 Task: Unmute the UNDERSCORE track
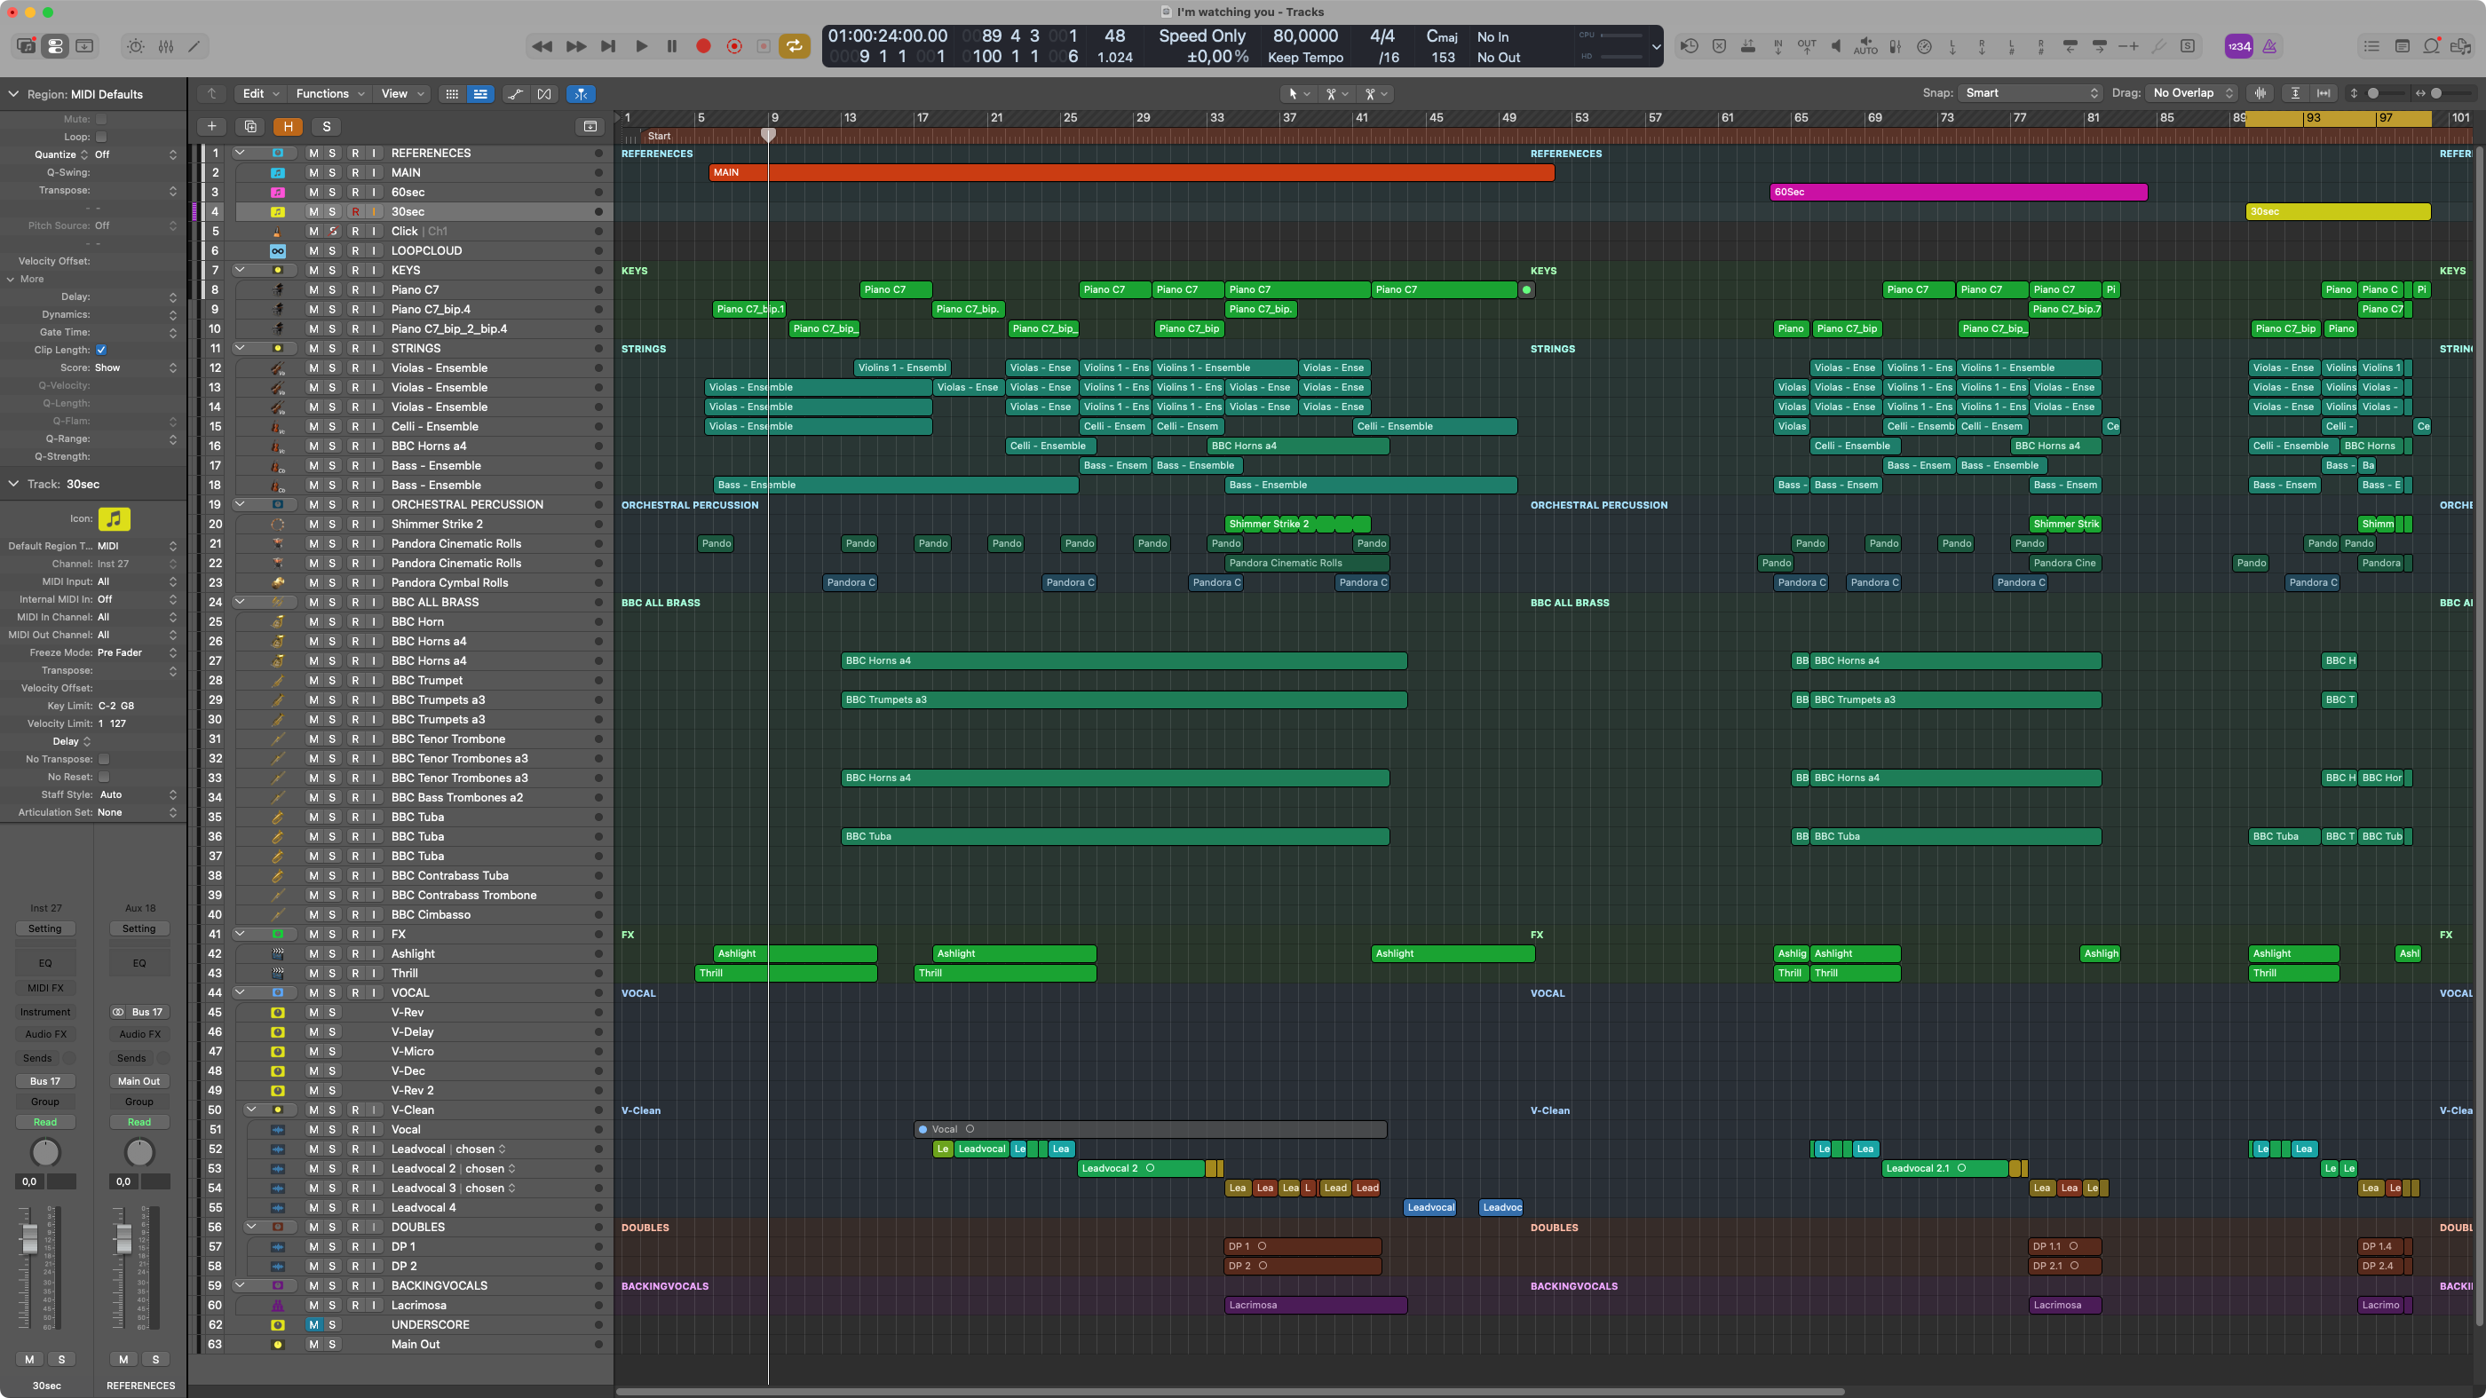313,1324
